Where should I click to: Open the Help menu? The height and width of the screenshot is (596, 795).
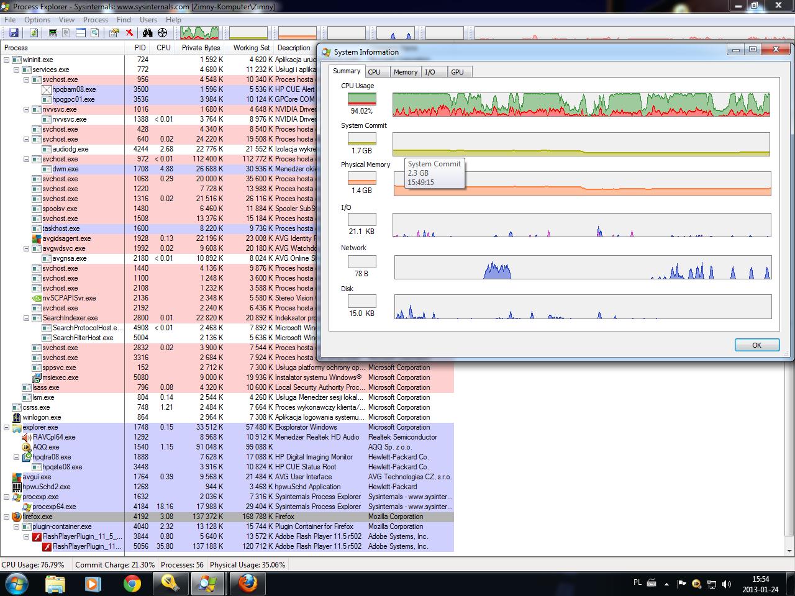[173, 20]
